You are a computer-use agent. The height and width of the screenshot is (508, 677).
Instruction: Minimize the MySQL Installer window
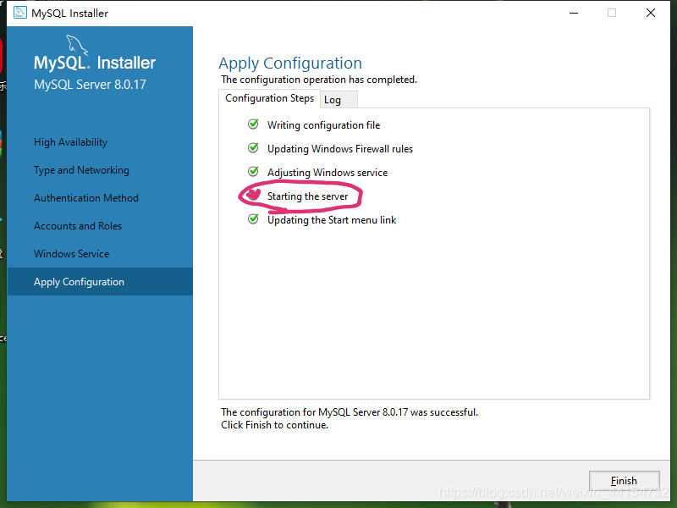(574, 13)
